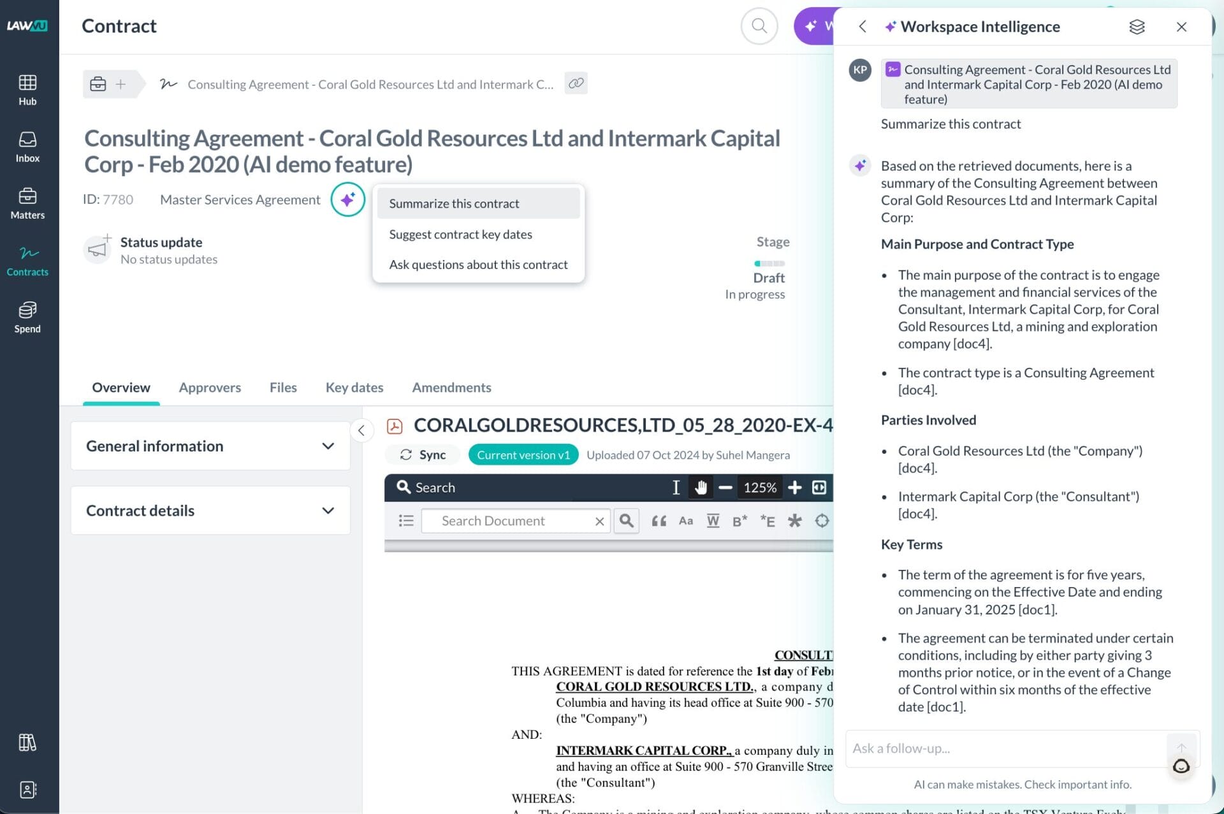Switch to the Files tab

click(x=283, y=388)
